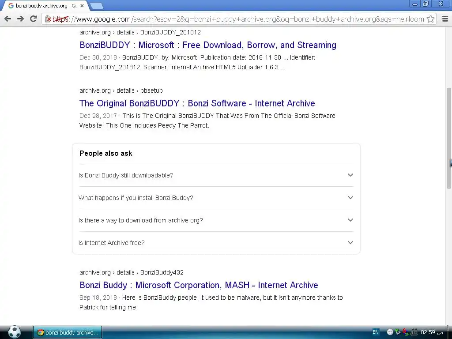Switch the EN language indicator

(375, 332)
